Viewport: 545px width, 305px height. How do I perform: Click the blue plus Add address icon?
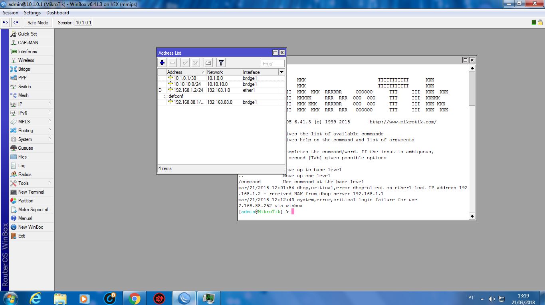[162, 63]
